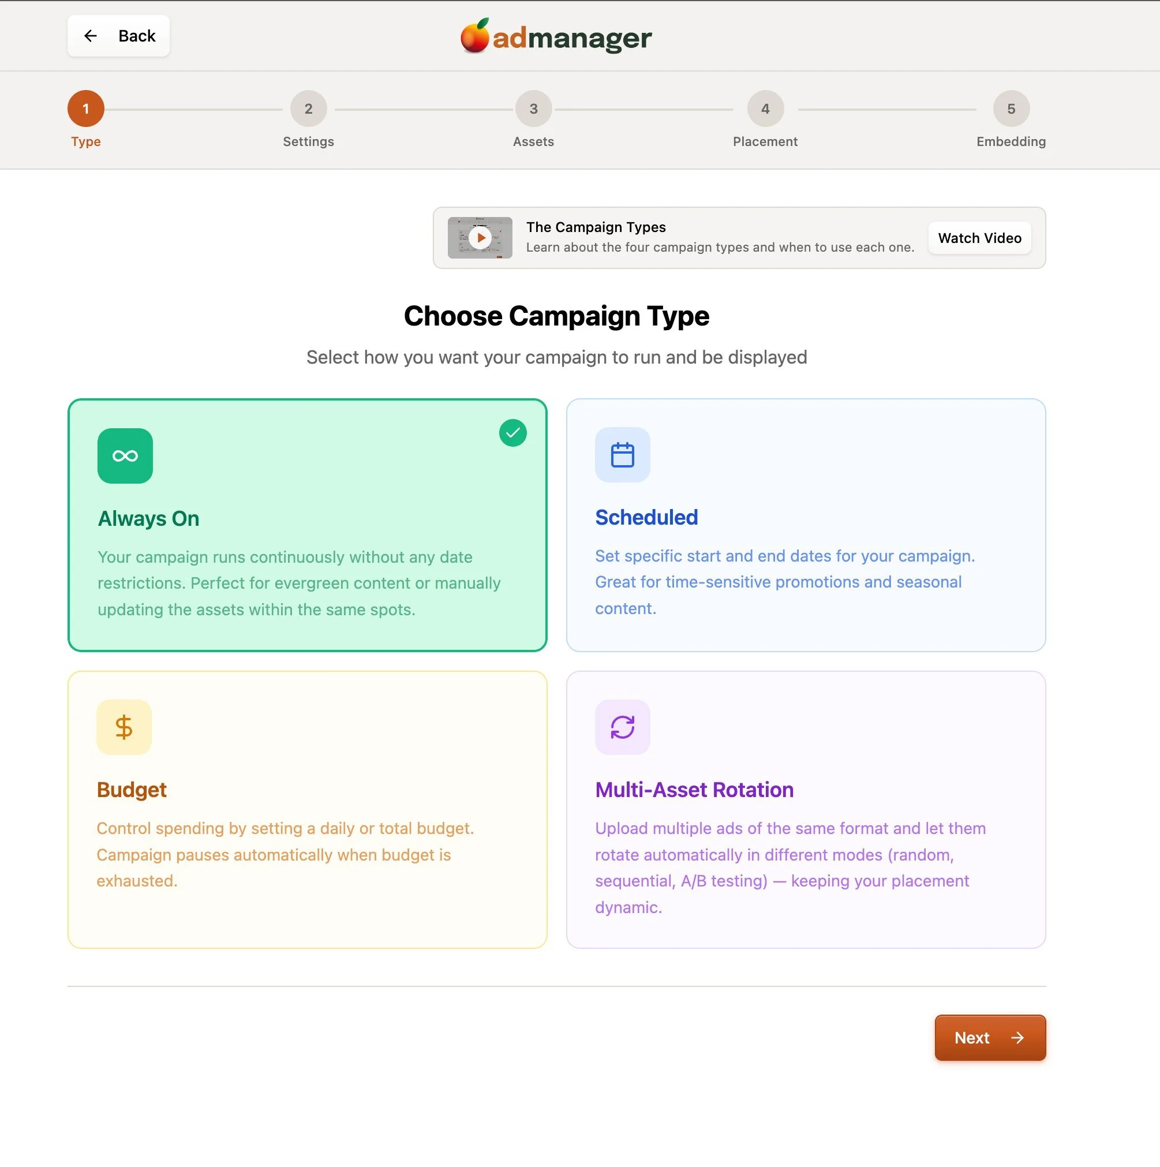This screenshot has width=1160, height=1167.
Task: Select the Scheduled campaign type card
Action: coord(806,525)
